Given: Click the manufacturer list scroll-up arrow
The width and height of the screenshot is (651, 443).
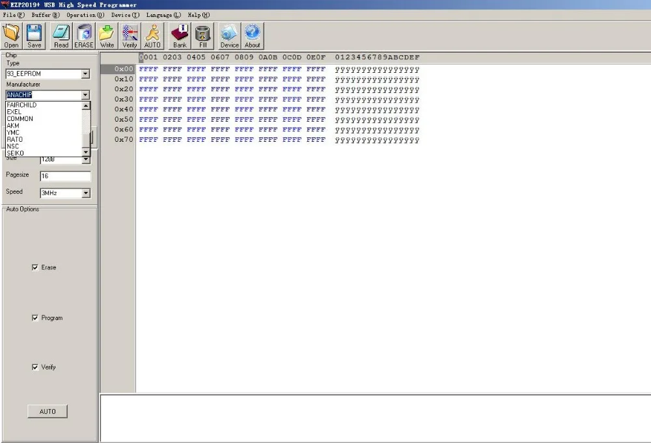Looking at the screenshot, I should [86, 106].
